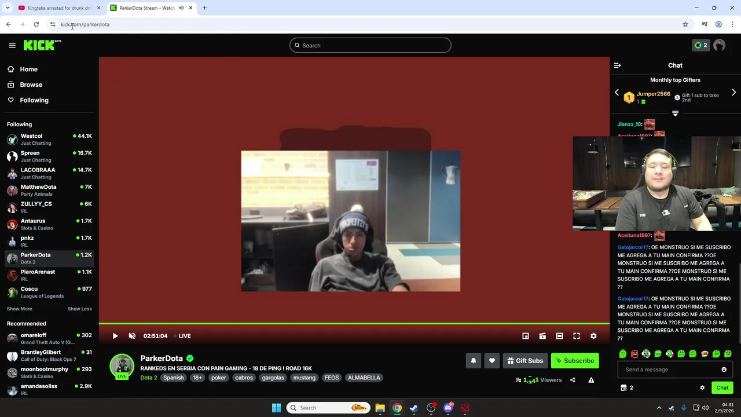Bookmark this page with the star
Image resolution: width=741 pixels, height=417 pixels.
pos(685,24)
